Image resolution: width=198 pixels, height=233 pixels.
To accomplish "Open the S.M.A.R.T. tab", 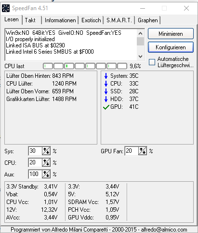I will tap(119, 20).
